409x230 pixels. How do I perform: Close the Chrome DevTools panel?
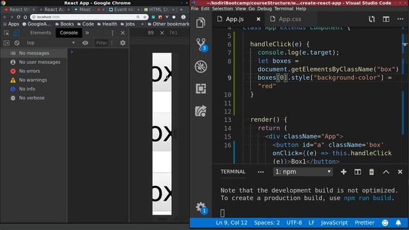[123, 33]
